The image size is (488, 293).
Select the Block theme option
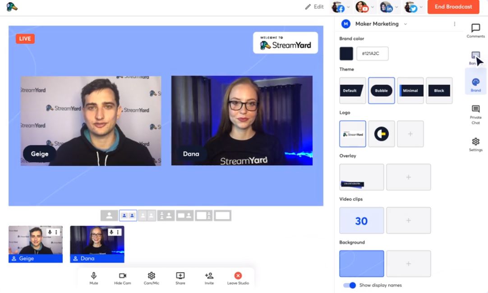pyautogui.click(x=439, y=91)
